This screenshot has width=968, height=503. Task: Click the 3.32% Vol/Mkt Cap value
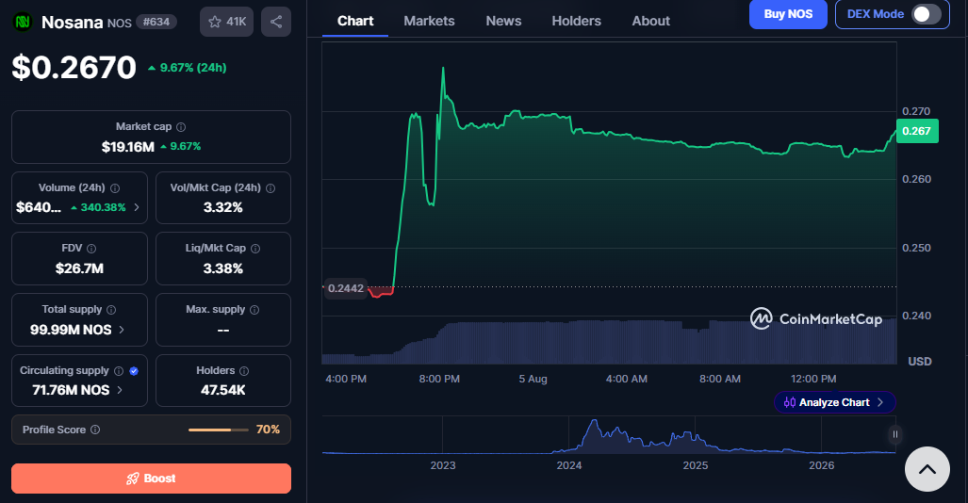pos(222,207)
